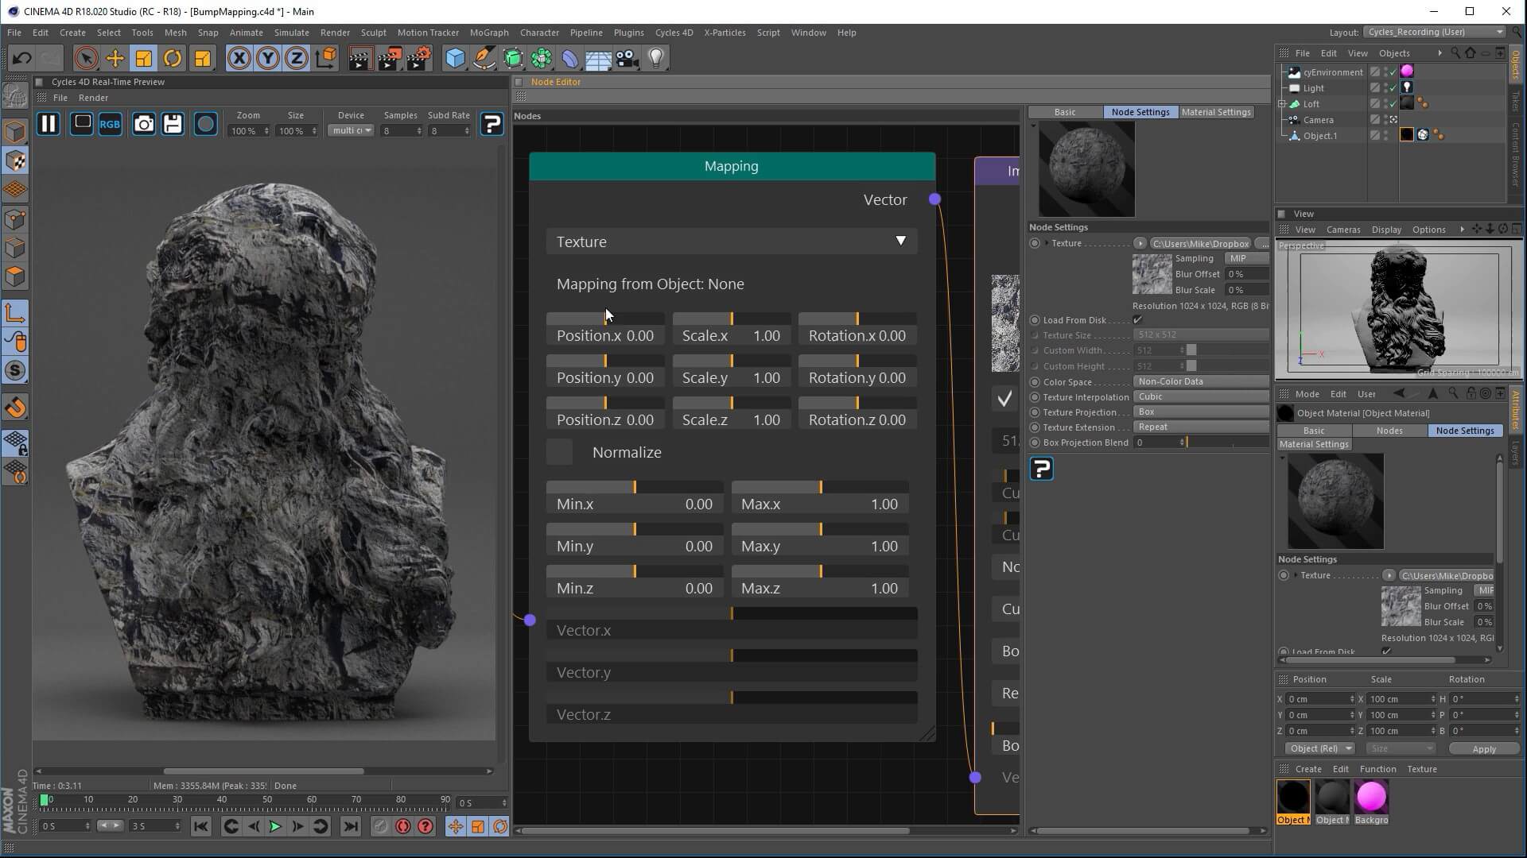The height and width of the screenshot is (858, 1527).
Task: Enable the Normalize checkbox in Mapping node
Action: 559,452
